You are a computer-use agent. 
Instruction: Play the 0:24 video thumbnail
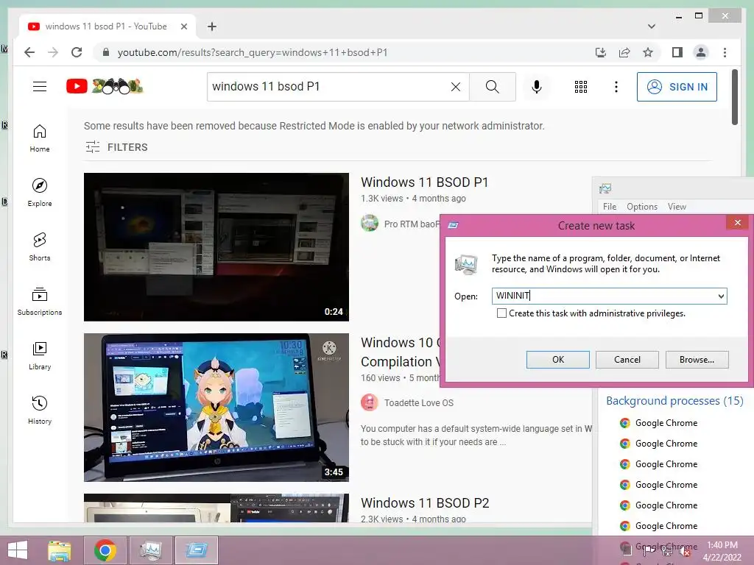click(216, 247)
